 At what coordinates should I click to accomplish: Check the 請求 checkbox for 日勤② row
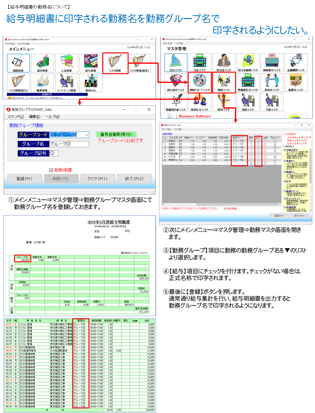pos(251,144)
